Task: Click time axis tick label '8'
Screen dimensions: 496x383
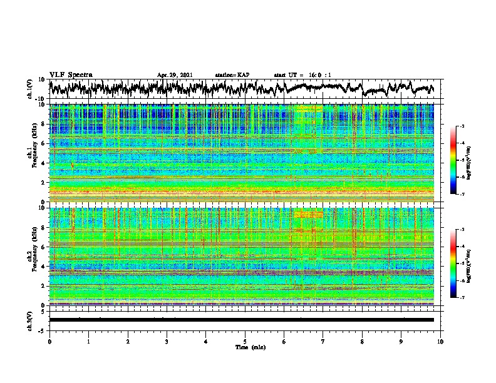Action: 362,342
